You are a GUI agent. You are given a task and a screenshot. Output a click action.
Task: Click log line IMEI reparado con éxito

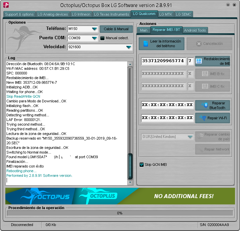[25, 166]
